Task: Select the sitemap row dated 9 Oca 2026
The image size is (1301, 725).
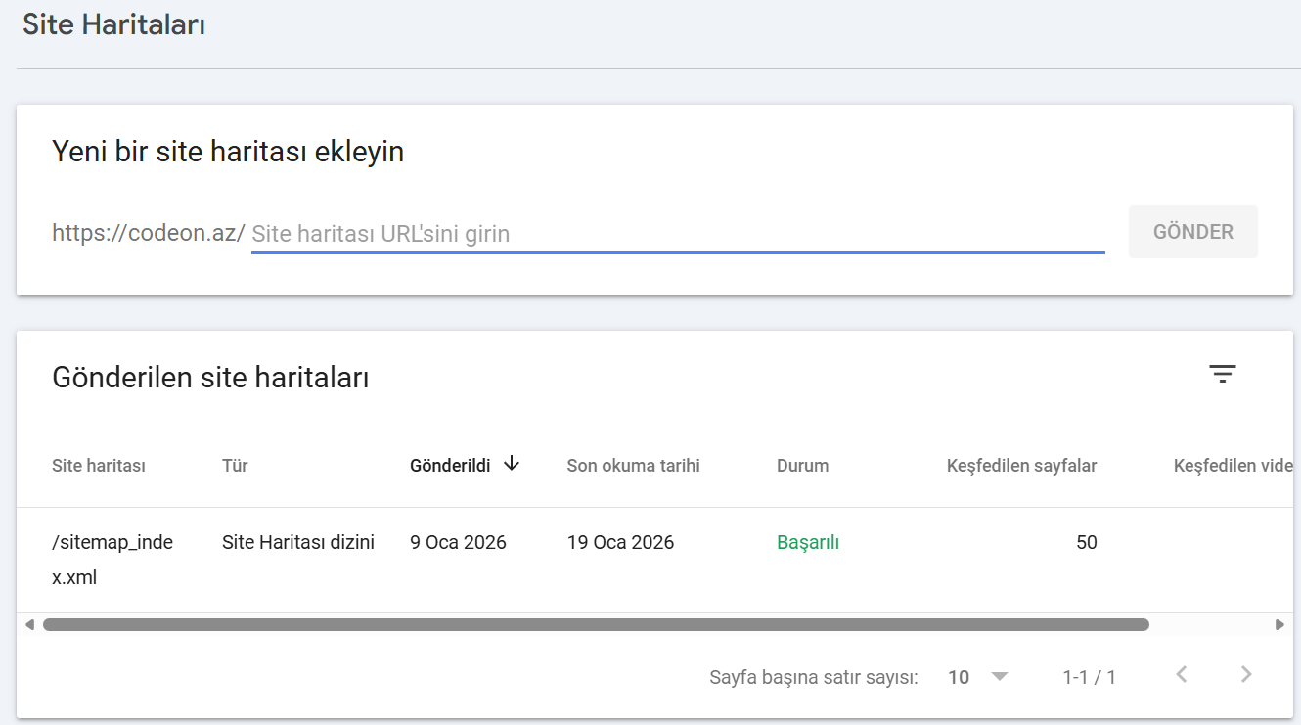Action: pos(458,541)
